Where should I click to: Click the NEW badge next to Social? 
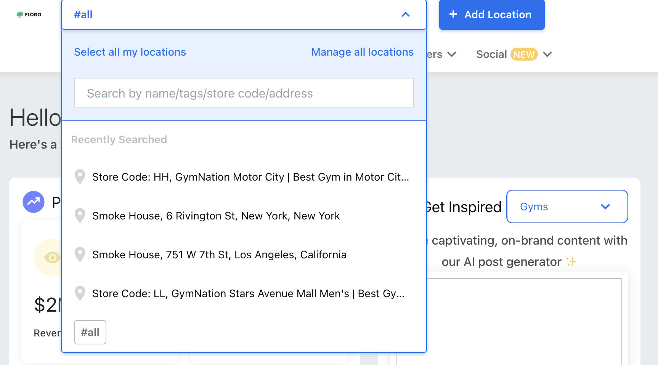524,54
